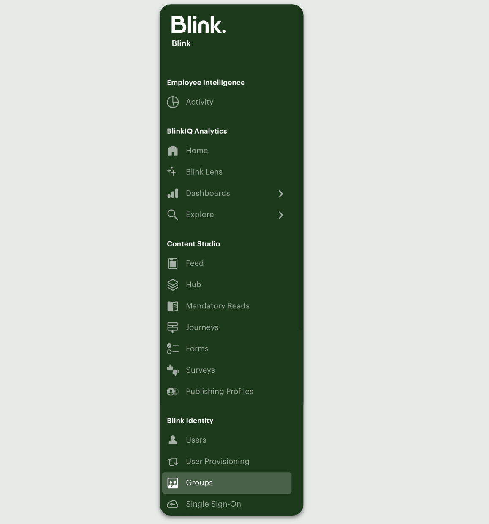Click the Employee Intelligence heading

[206, 83]
